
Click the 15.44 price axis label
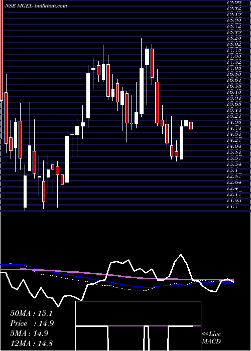point(234,110)
